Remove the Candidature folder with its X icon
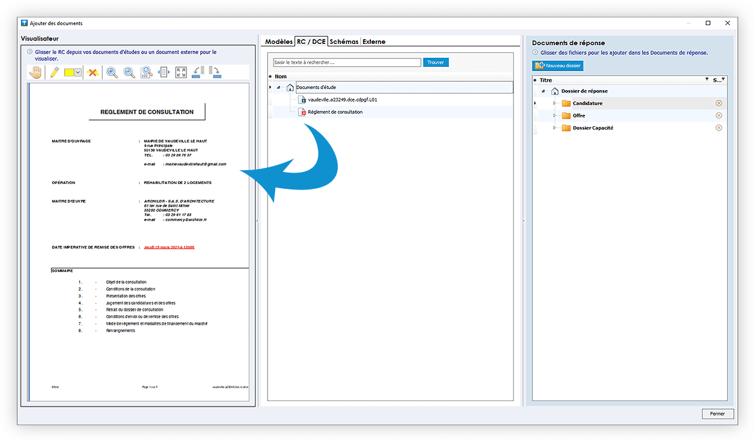 pos(718,103)
